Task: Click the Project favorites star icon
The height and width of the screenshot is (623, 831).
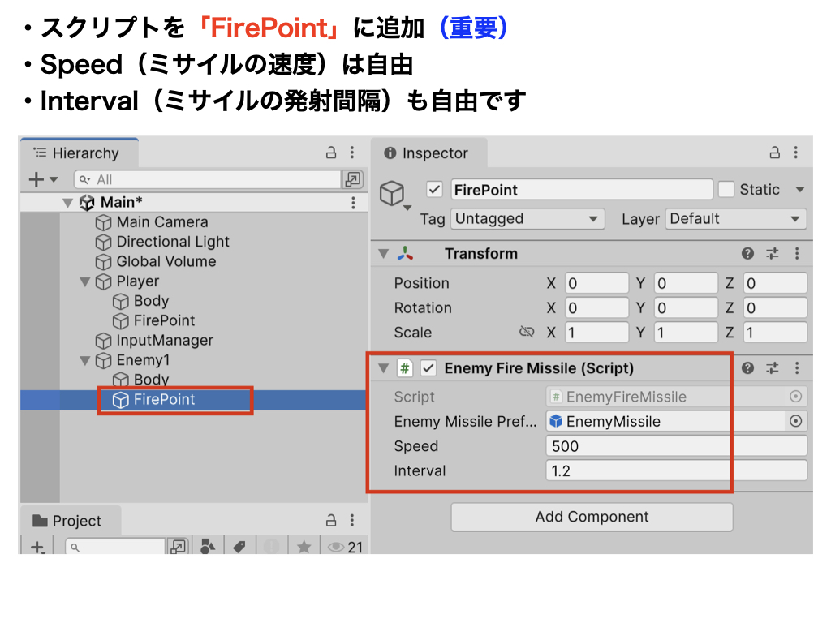Action: pos(304,547)
